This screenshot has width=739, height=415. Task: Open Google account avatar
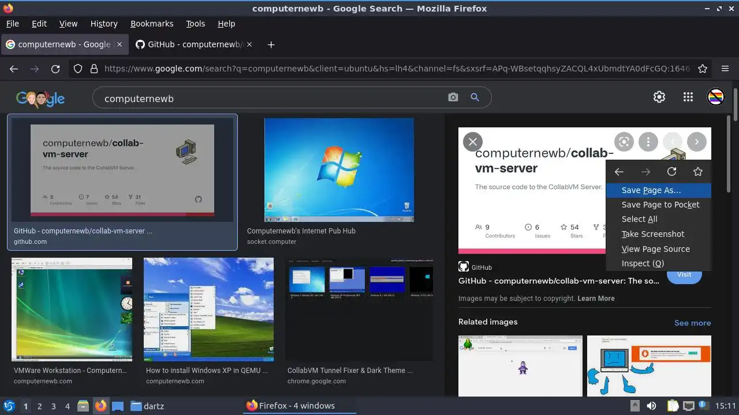716,97
